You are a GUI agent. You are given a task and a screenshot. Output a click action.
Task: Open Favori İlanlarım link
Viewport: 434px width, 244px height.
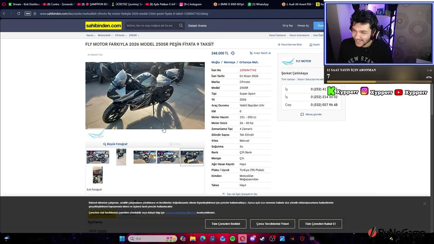[277, 35]
